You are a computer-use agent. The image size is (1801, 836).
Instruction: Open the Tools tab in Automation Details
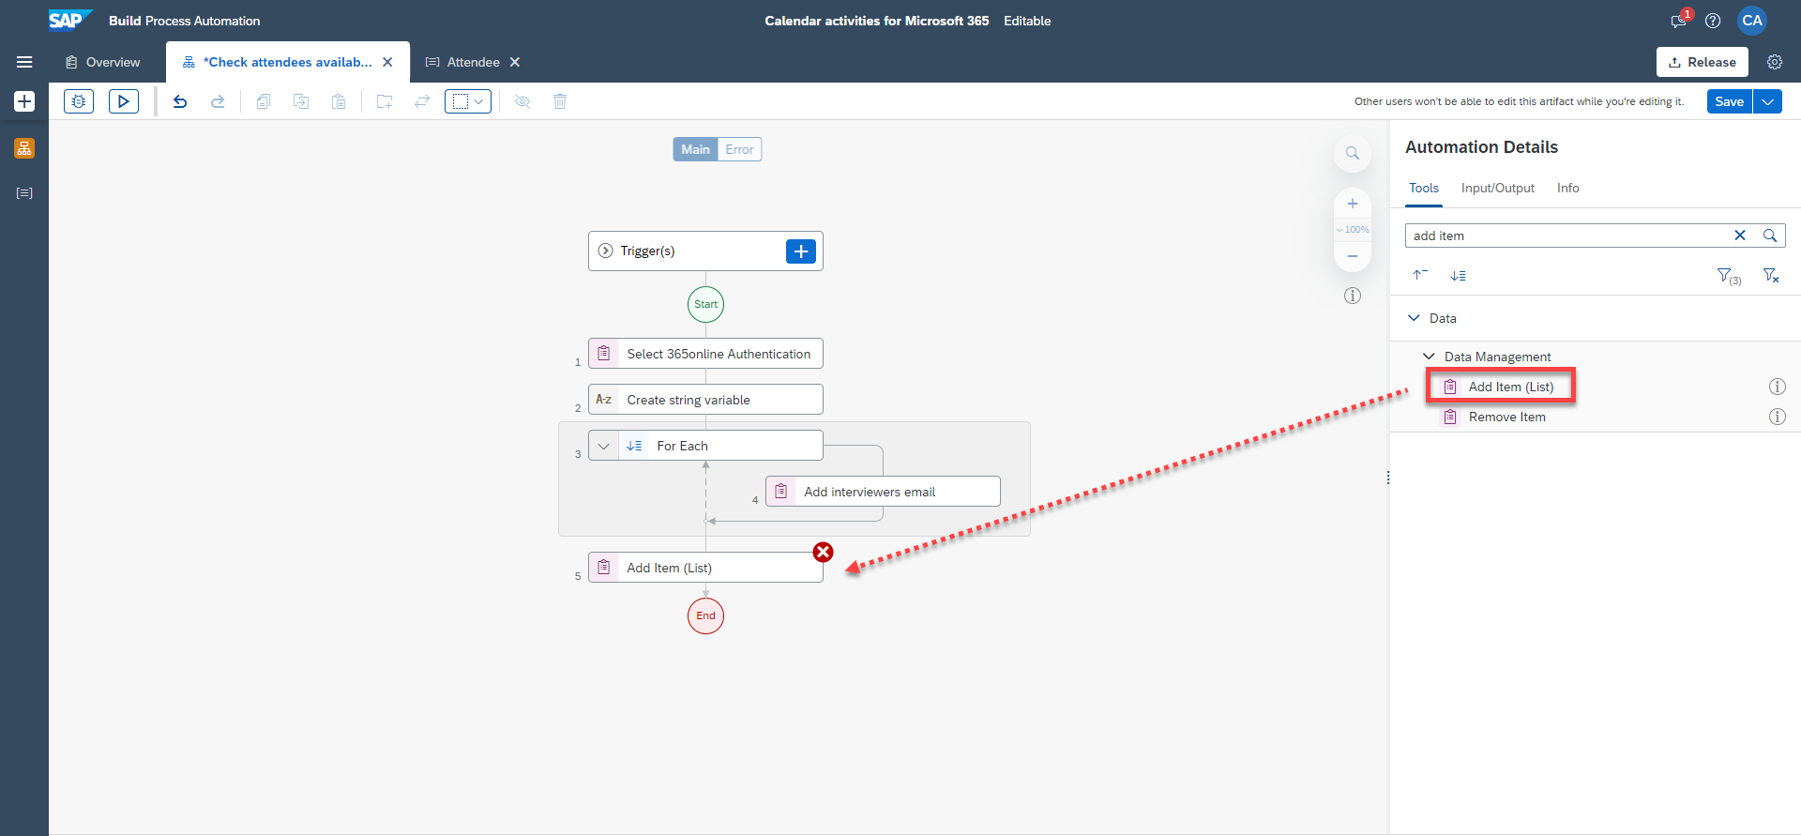(1424, 188)
